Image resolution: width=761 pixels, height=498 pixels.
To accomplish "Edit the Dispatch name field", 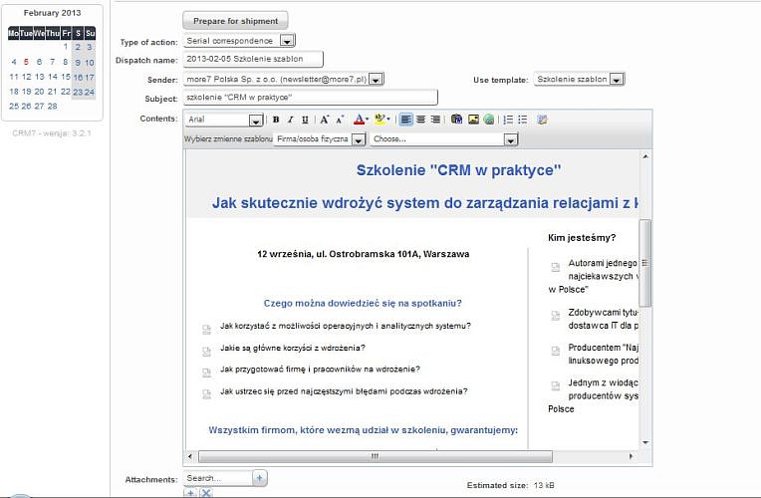I will [253, 59].
